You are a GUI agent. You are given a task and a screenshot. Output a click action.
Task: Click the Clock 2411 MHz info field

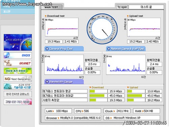click(117, 111)
